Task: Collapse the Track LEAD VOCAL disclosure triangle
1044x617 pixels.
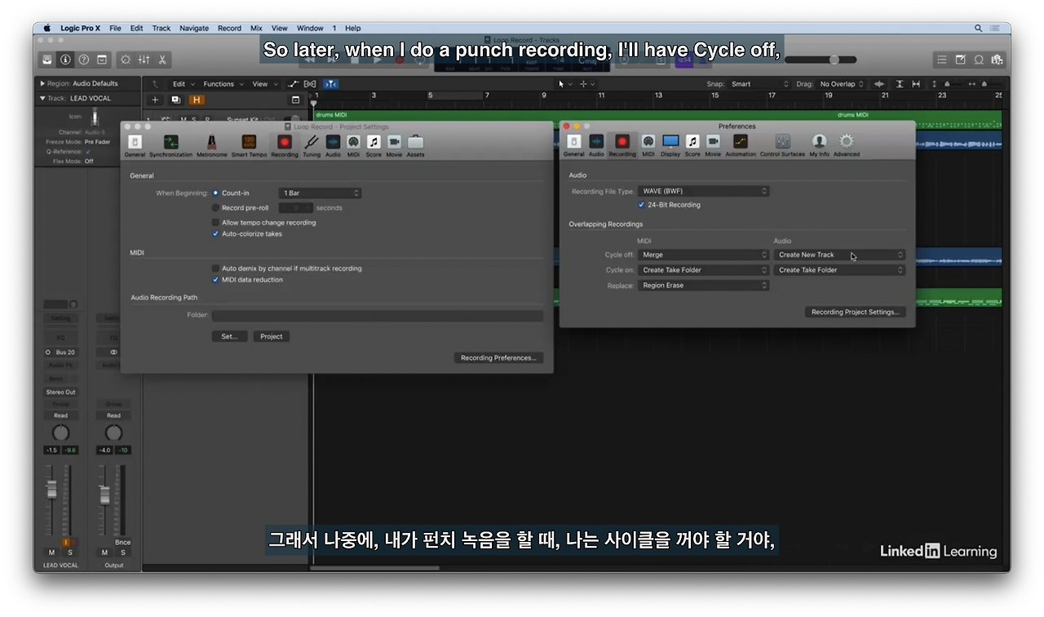Action: coord(42,99)
